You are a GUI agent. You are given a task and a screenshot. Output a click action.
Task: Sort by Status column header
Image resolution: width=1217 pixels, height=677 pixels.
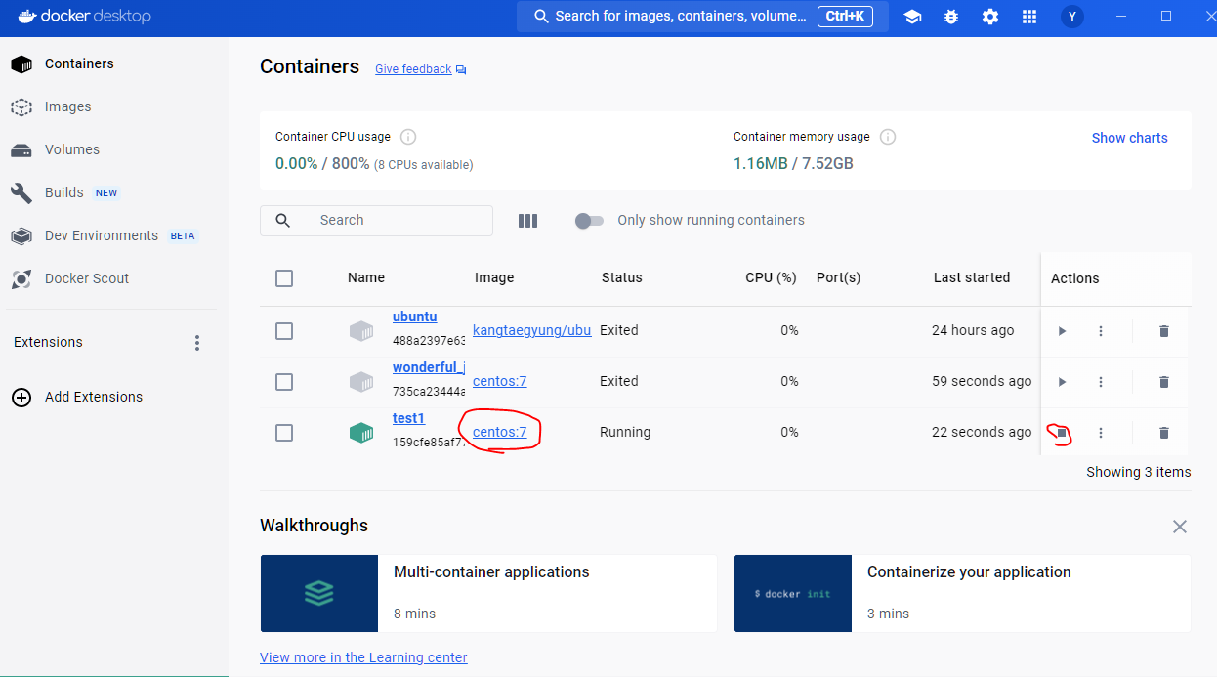pyautogui.click(x=622, y=278)
